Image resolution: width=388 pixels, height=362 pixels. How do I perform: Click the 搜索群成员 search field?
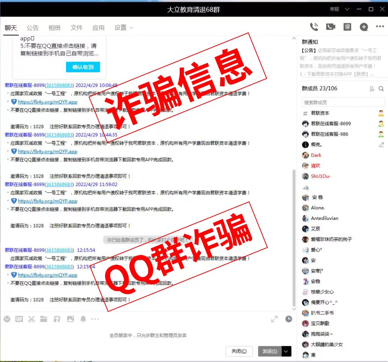[343, 102]
